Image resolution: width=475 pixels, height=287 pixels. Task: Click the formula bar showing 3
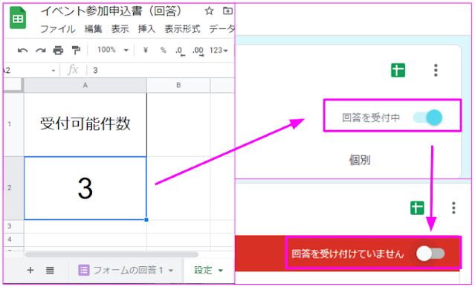click(x=161, y=71)
